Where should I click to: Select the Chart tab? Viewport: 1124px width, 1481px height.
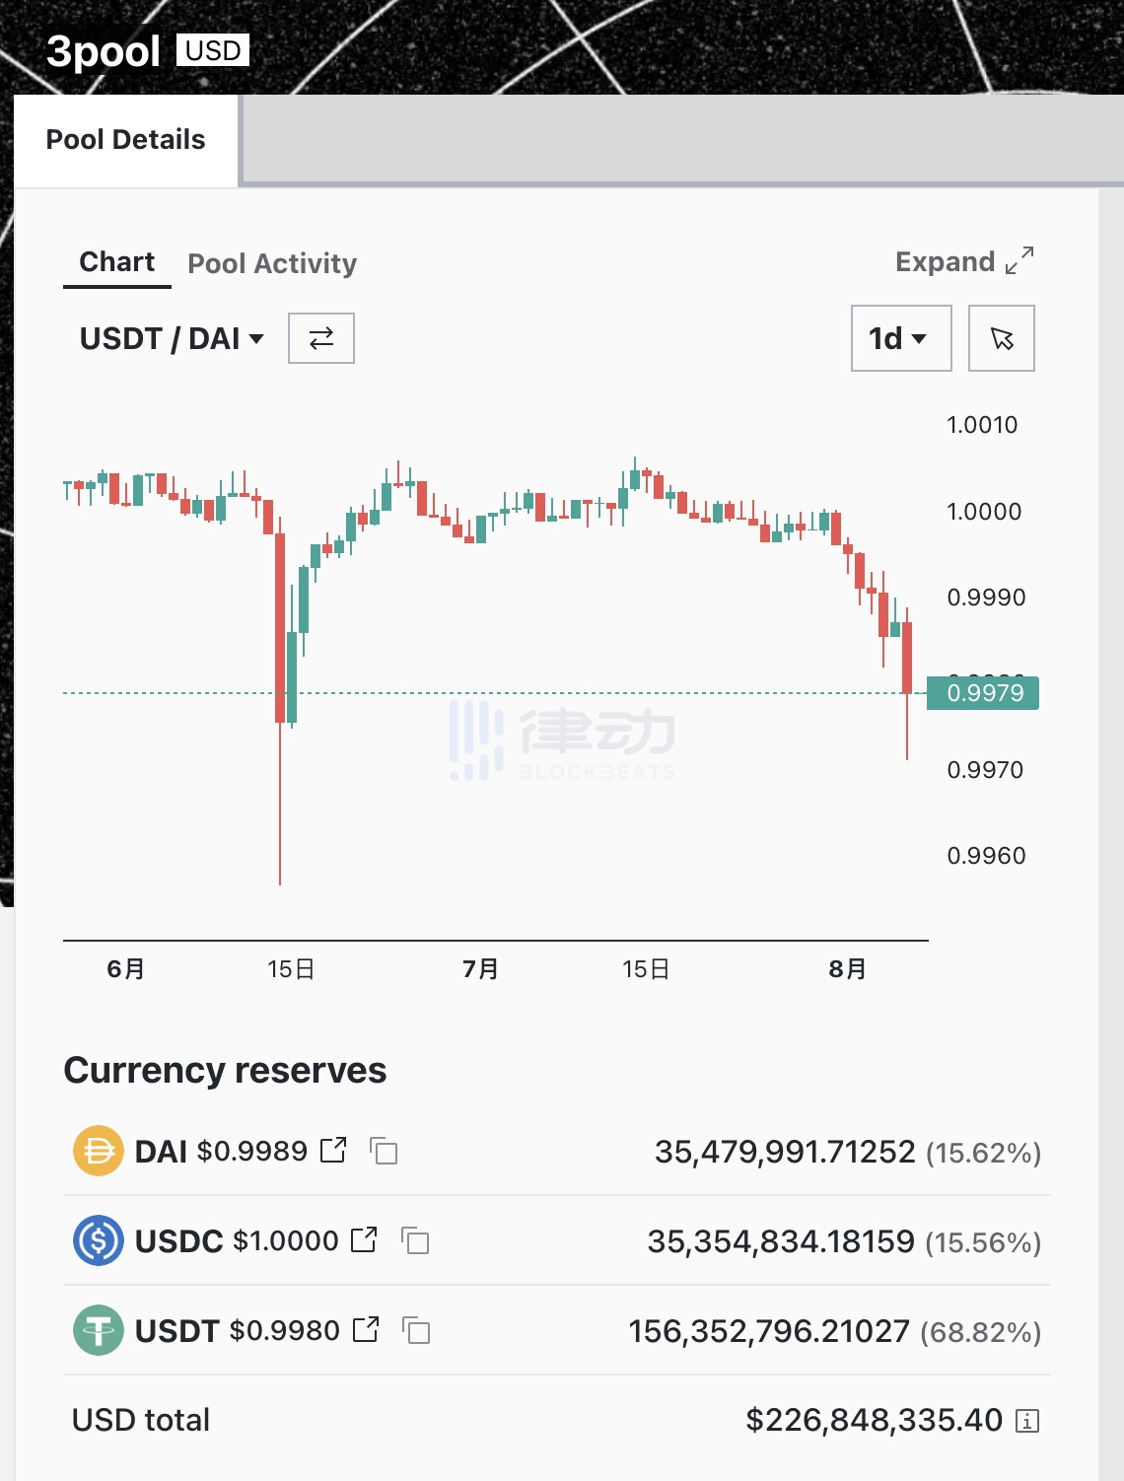[x=116, y=261]
